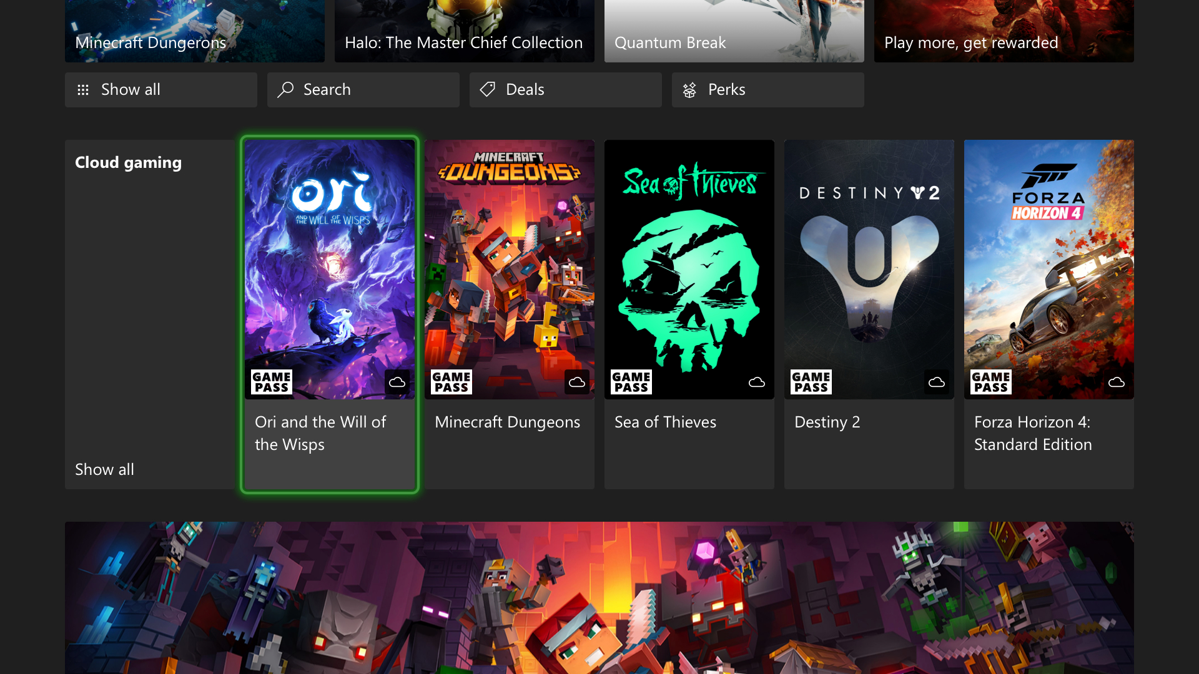Select Ori and the Will of the Wisps
1199x674 pixels.
pyautogui.click(x=329, y=316)
